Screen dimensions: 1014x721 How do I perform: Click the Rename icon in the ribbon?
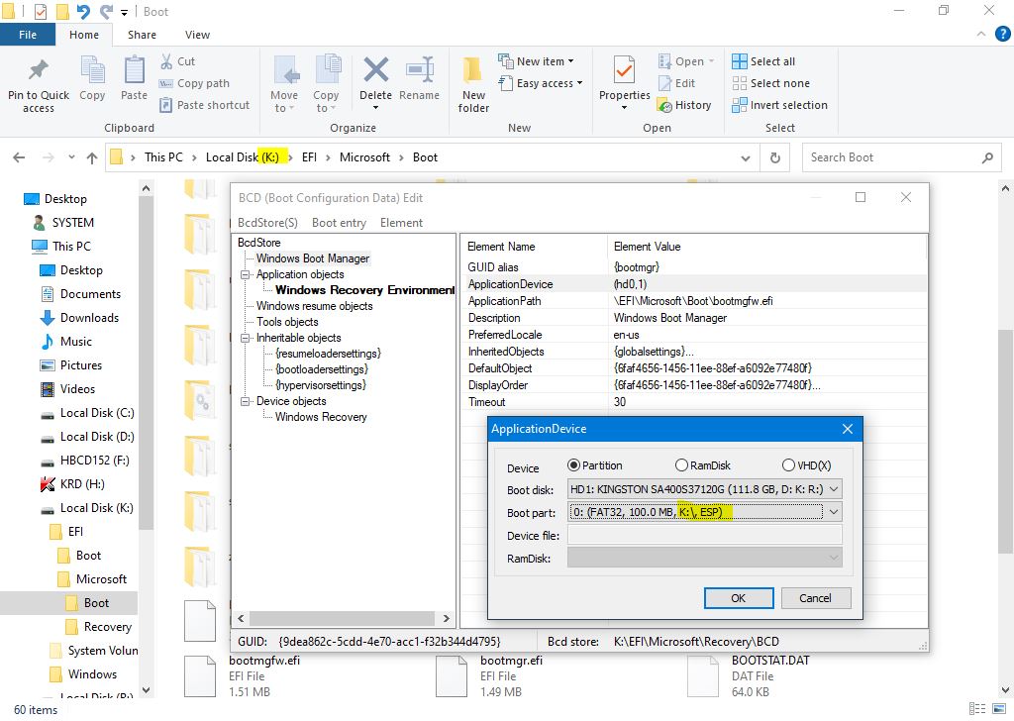tap(419, 71)
